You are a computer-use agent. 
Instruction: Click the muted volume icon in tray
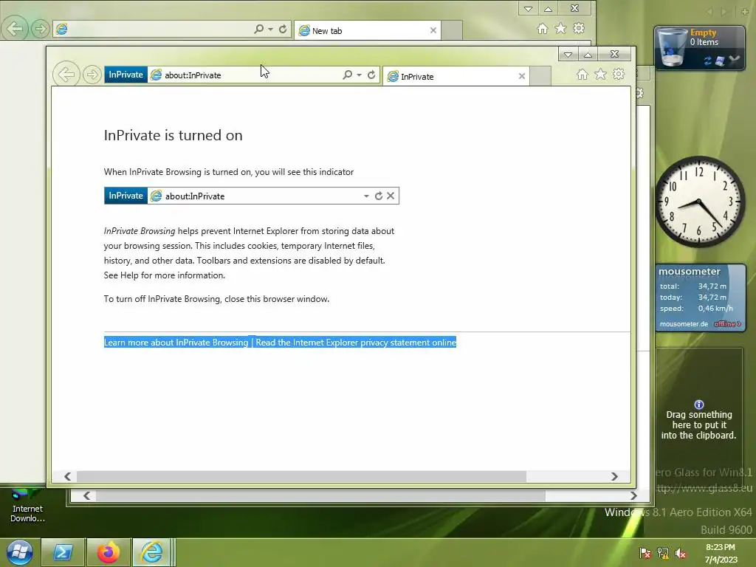[681, 553]
